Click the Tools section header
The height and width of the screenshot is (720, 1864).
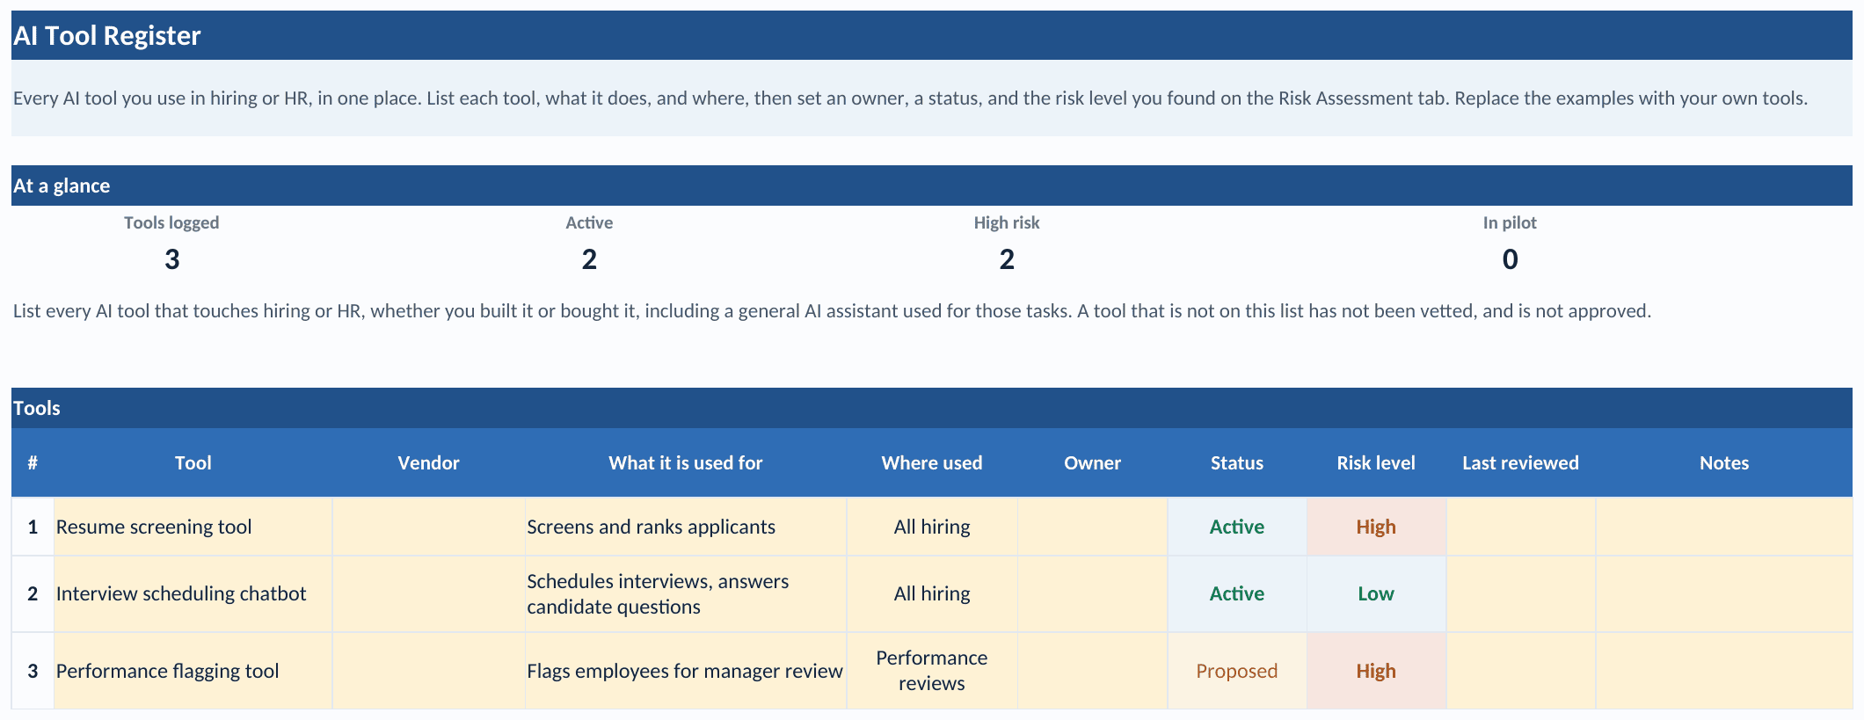pyautogui.click(x=931, y=408)
